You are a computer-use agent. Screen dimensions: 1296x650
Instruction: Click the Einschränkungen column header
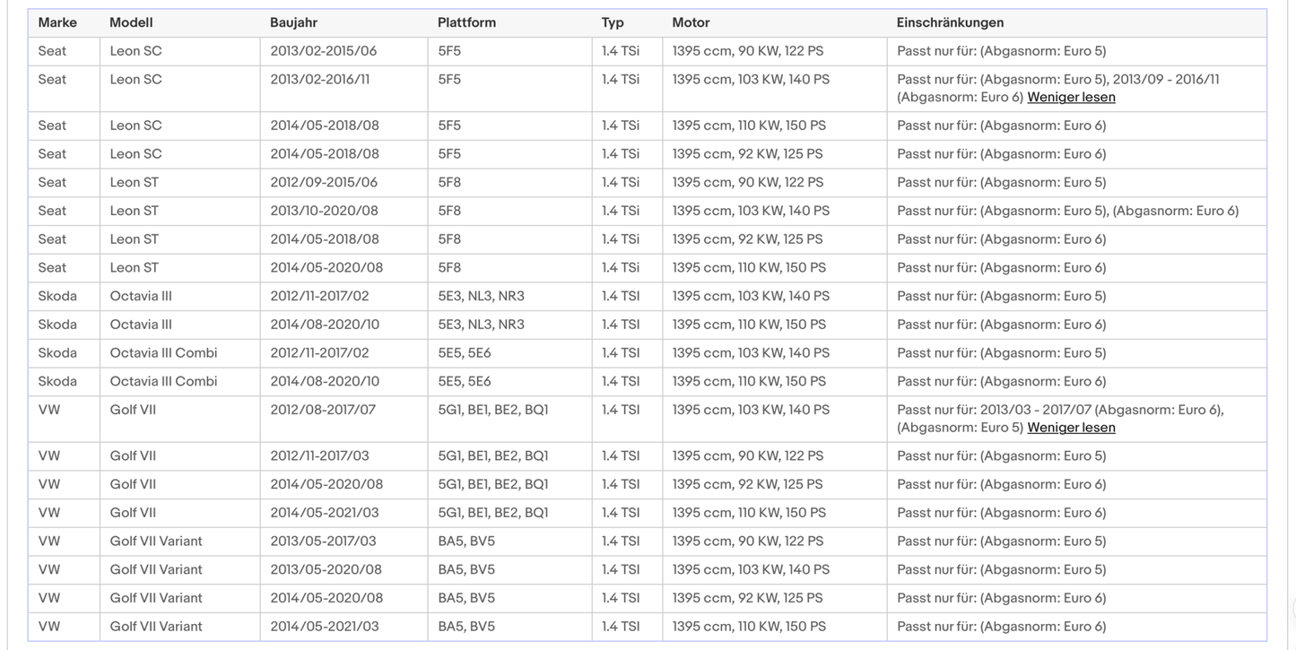[x=950, y=22]
